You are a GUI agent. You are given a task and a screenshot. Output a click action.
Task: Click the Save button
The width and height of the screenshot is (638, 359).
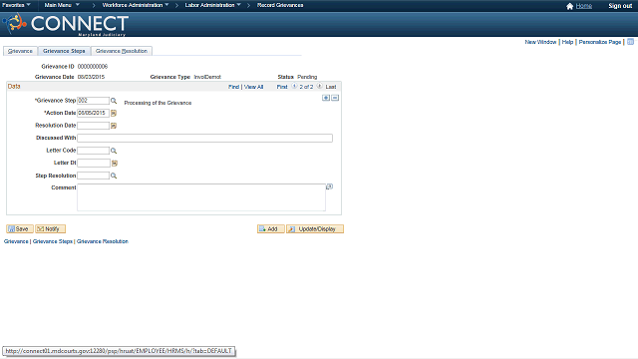(x=20, y=229)
